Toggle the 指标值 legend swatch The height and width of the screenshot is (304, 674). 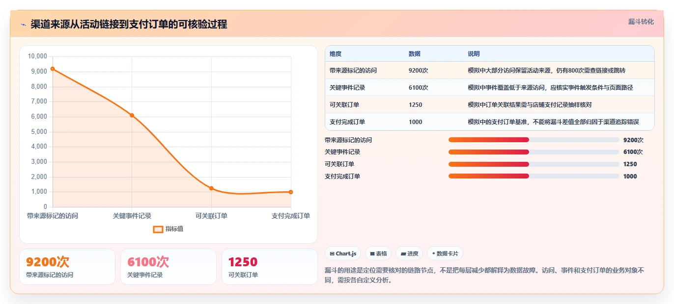click(x=158, y=229)
